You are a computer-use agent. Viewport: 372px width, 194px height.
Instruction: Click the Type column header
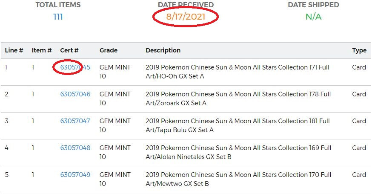tap(359, 50)
